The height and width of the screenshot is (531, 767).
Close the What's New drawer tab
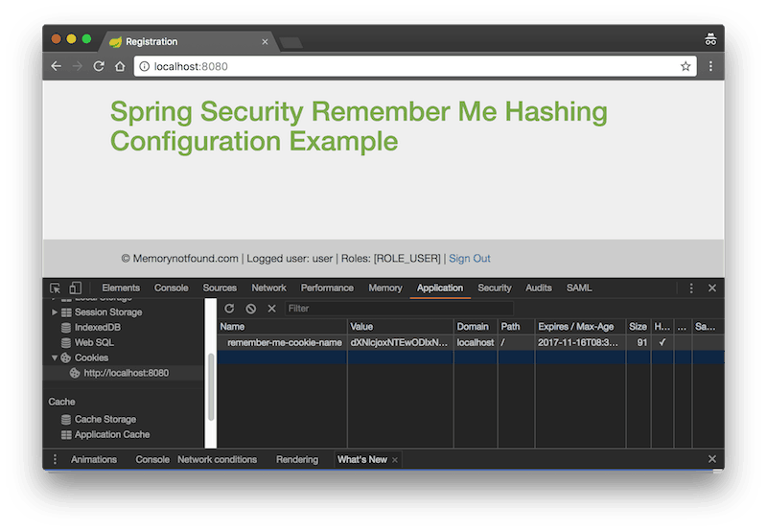click(x=395, y=460)
